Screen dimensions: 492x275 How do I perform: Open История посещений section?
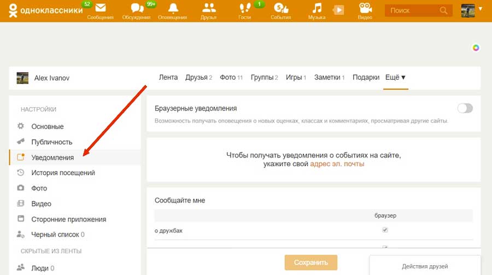(x=63, y=173)
